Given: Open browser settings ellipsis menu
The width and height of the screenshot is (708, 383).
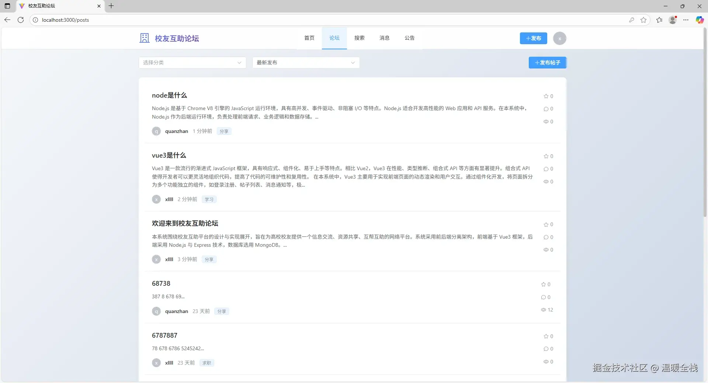Looking at the screenshot, I should pyautogui.click(x=686, y=20).
